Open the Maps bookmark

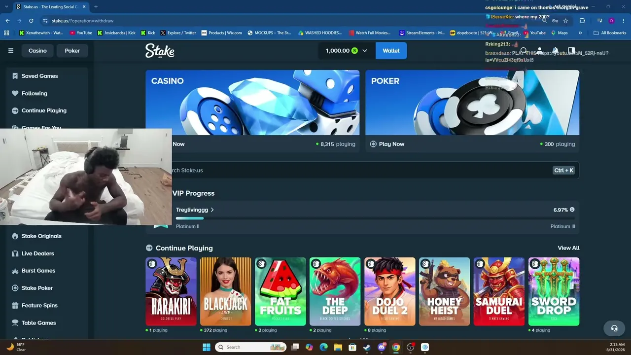pos(559,33)
